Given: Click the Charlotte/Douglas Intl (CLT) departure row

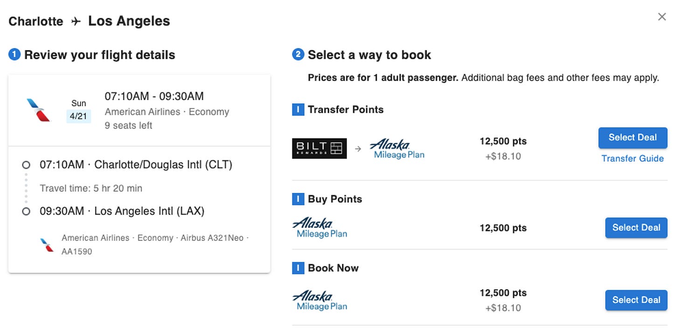Looking at the screenshot, I should tap(128, 164).
